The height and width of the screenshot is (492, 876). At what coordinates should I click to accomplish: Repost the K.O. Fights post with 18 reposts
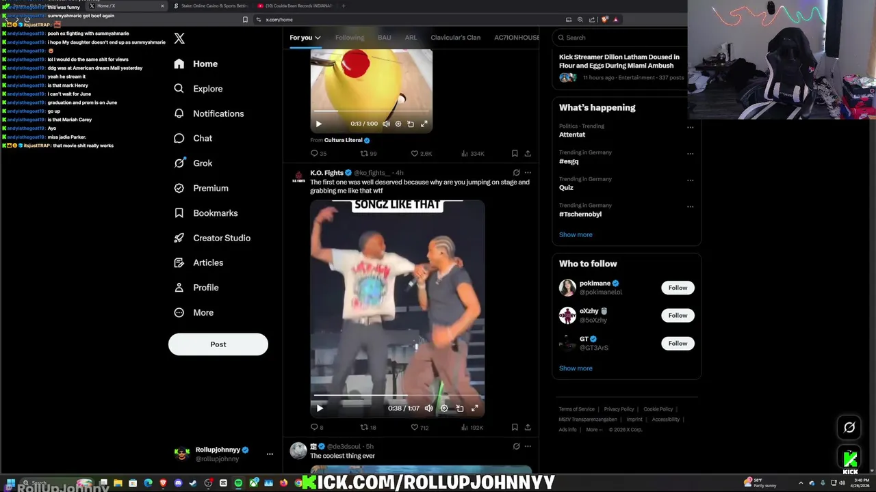pyautogui.click(x=368, y=428)
